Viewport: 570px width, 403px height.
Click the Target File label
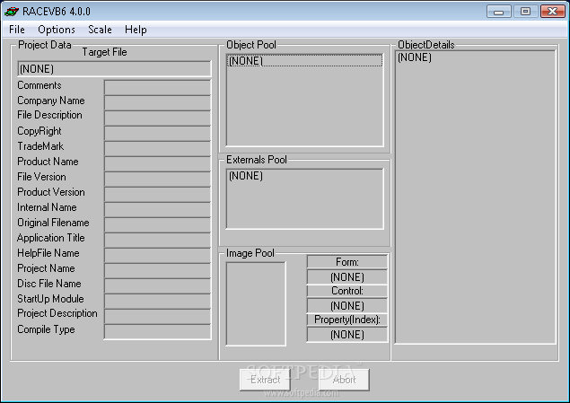coord(104,52)
